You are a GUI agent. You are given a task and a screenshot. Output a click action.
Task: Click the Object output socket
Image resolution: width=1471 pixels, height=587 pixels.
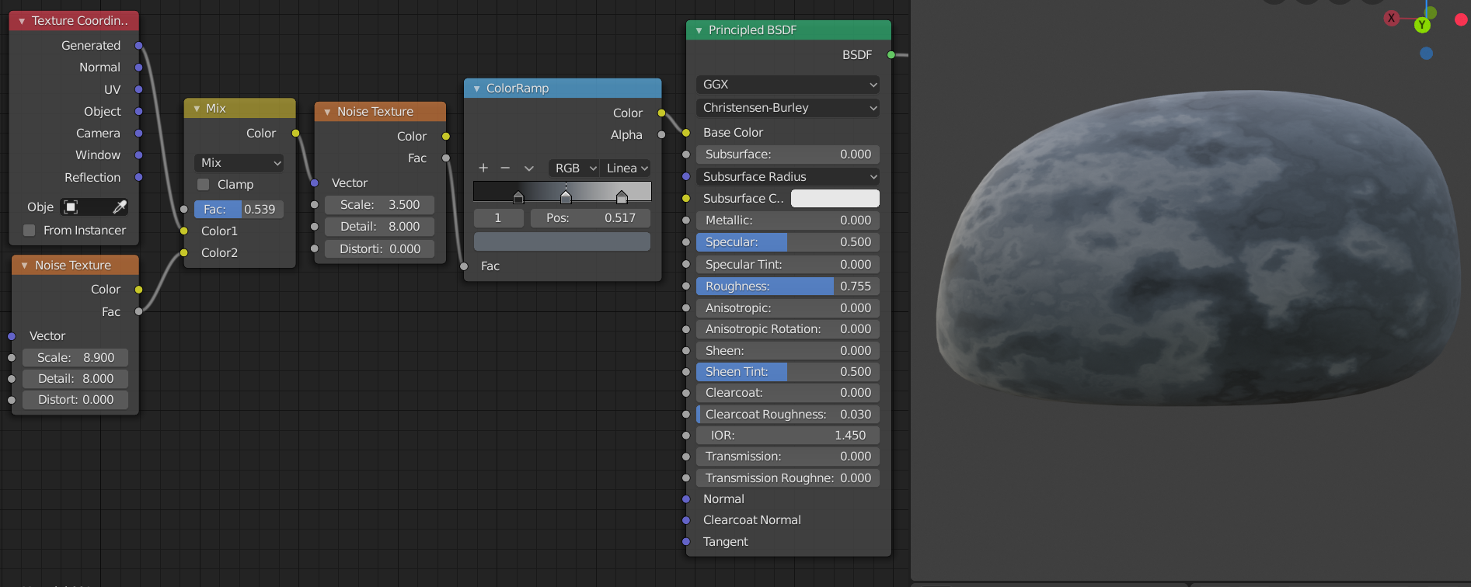(x=139, y=112)
